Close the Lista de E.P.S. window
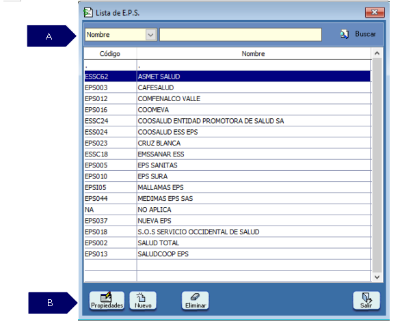Viewport: 402px width, 328px height. click(375, 12)
